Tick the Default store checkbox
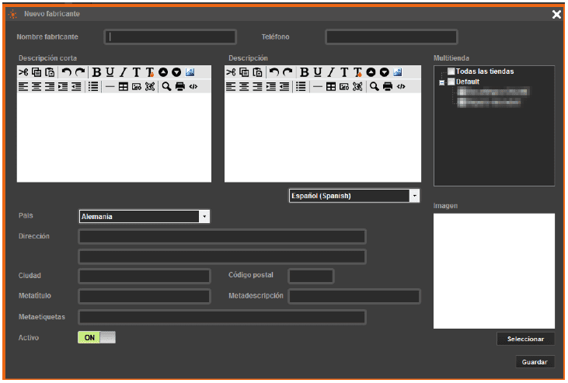Viewport: 568px width, 383px height. coord(451,82)
